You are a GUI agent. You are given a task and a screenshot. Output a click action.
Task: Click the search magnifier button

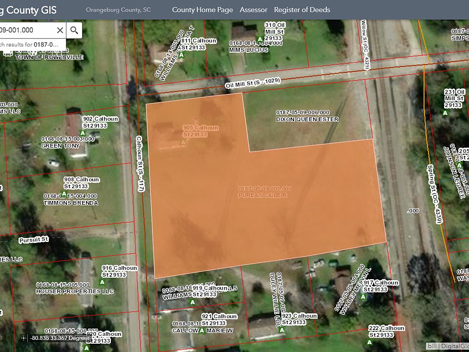tap(74, 30)
